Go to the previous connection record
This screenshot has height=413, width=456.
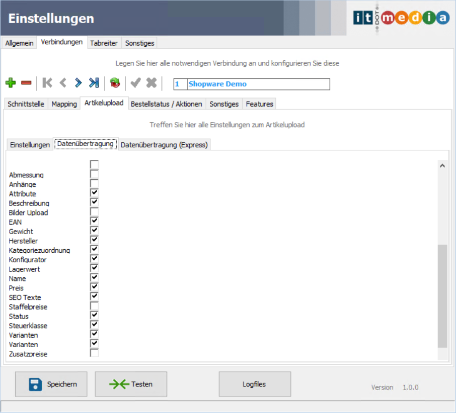[x=63, y=83]
